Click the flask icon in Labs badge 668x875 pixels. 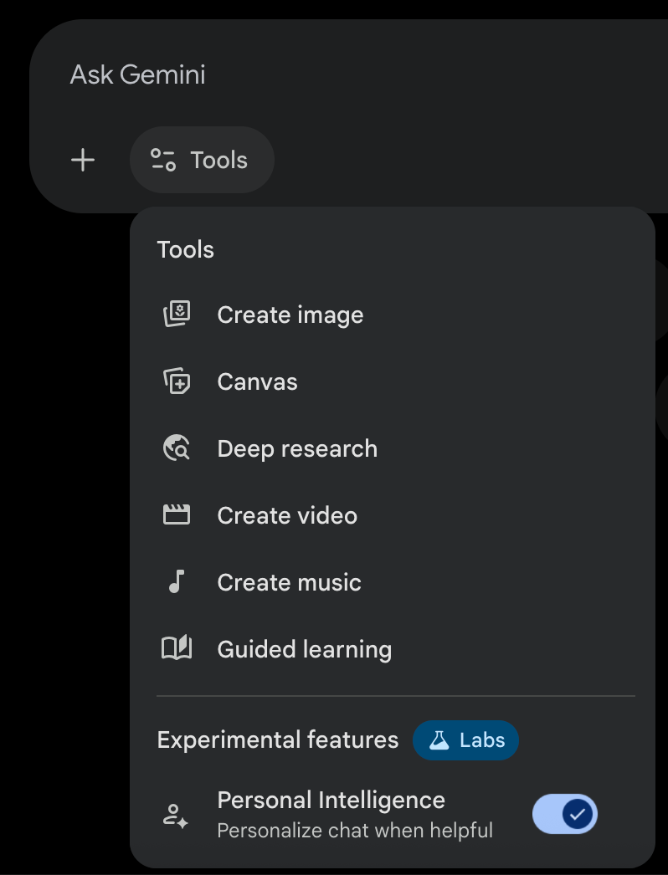(x=439, y=740)
